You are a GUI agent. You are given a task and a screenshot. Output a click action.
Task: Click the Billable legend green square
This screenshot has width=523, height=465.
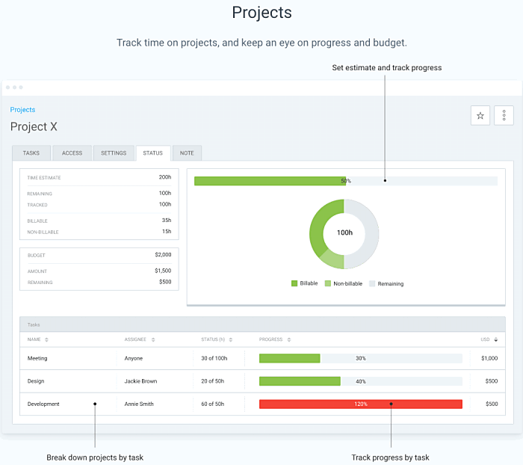[x=294, y=283]
